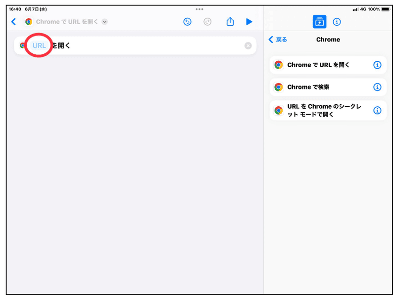396x299 pixels.
Task: Open the shortcut title dropdown arrow
Action: pos(104,22)
